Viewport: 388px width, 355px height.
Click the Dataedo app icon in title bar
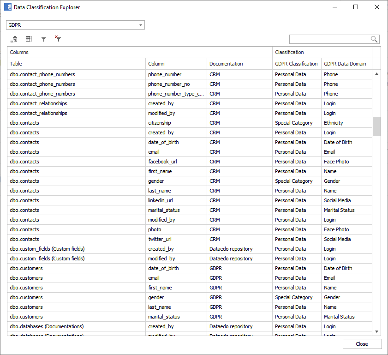tap(7, 7)
